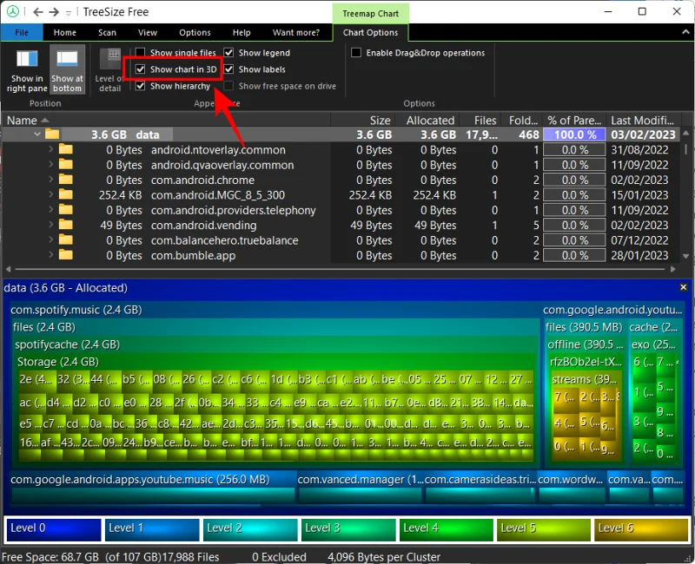Go forward with the right arrow icon
695x564 pixels.
tap(54, 12)
